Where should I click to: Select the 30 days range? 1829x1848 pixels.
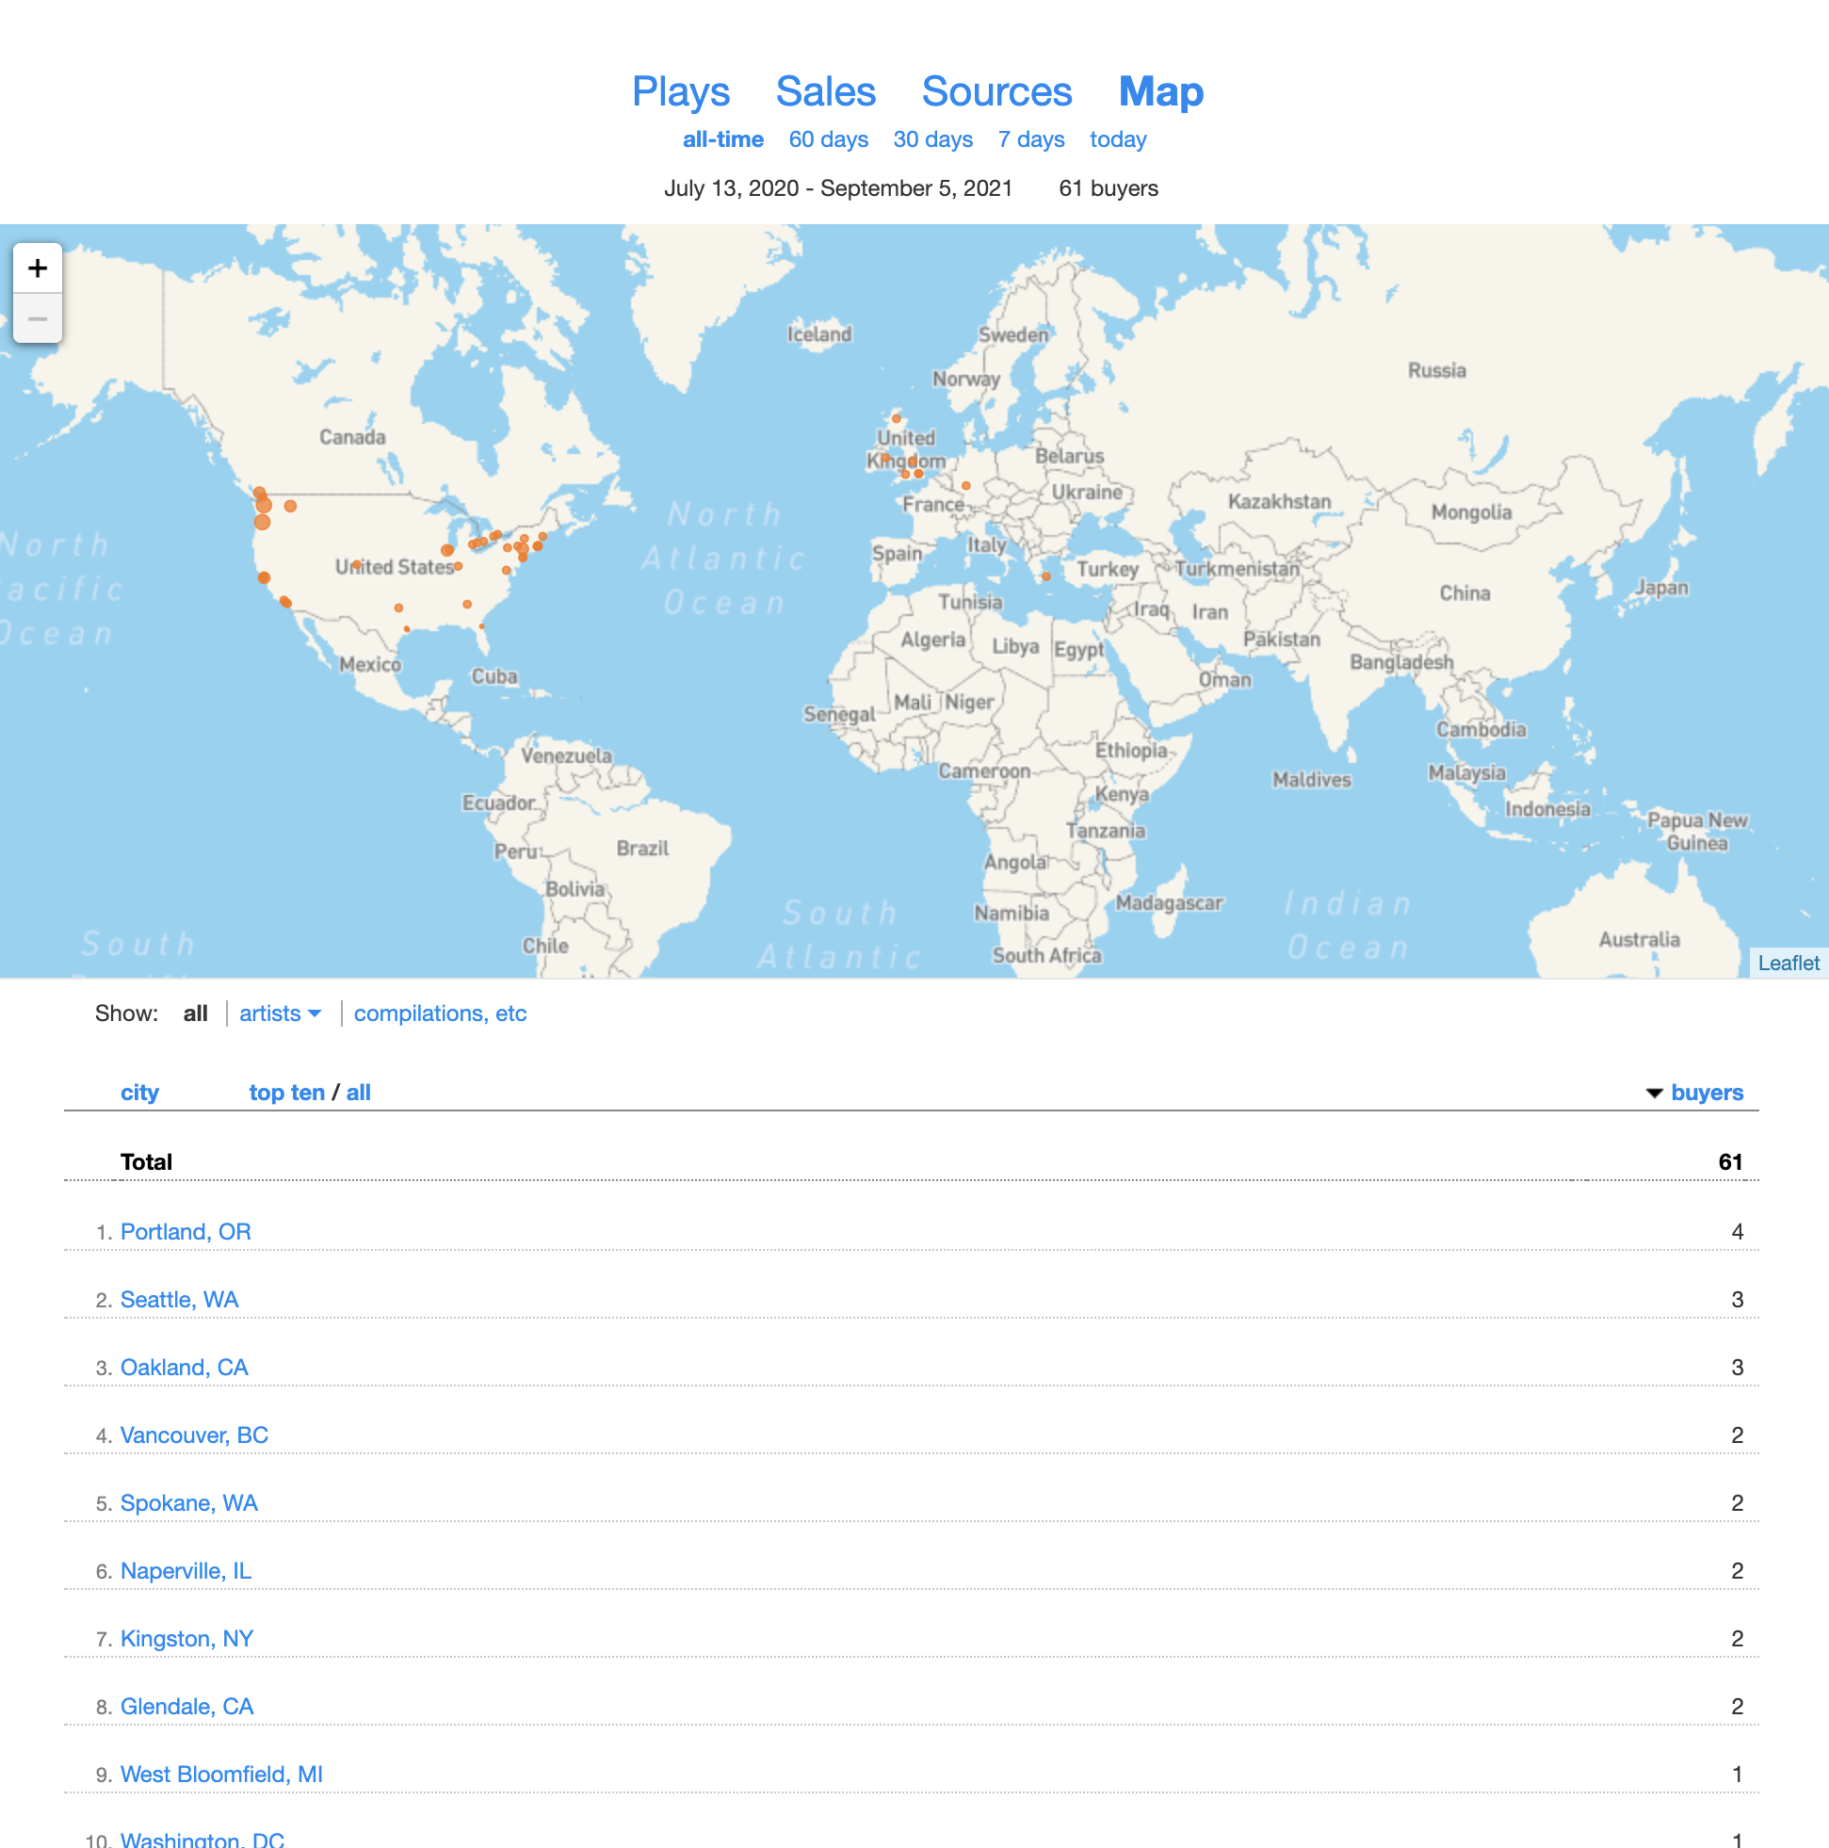pyautogui.click(x=931, y=139)
